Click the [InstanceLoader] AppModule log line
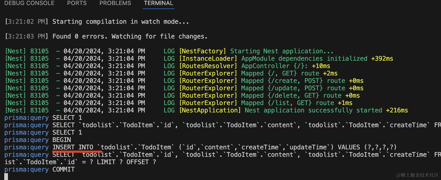441x180 pixels. 278,59
